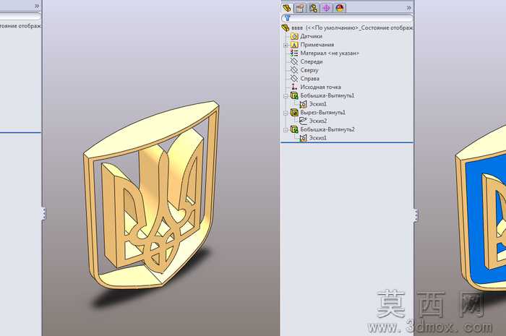Viewport: 506px width, 336px height.
Task: Expand the Примечания annotations node
Action: [x=286, y=45]
